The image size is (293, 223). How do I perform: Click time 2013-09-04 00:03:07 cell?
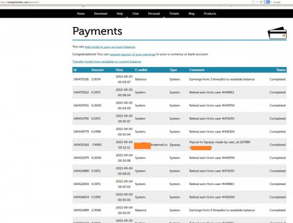tap(124, 210)
